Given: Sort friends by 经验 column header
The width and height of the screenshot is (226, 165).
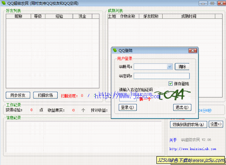Looking at the screenshot, I should tap(59, 16).
